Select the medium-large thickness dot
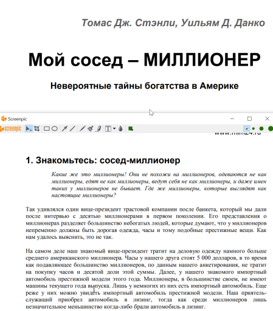 pos(261,129)
